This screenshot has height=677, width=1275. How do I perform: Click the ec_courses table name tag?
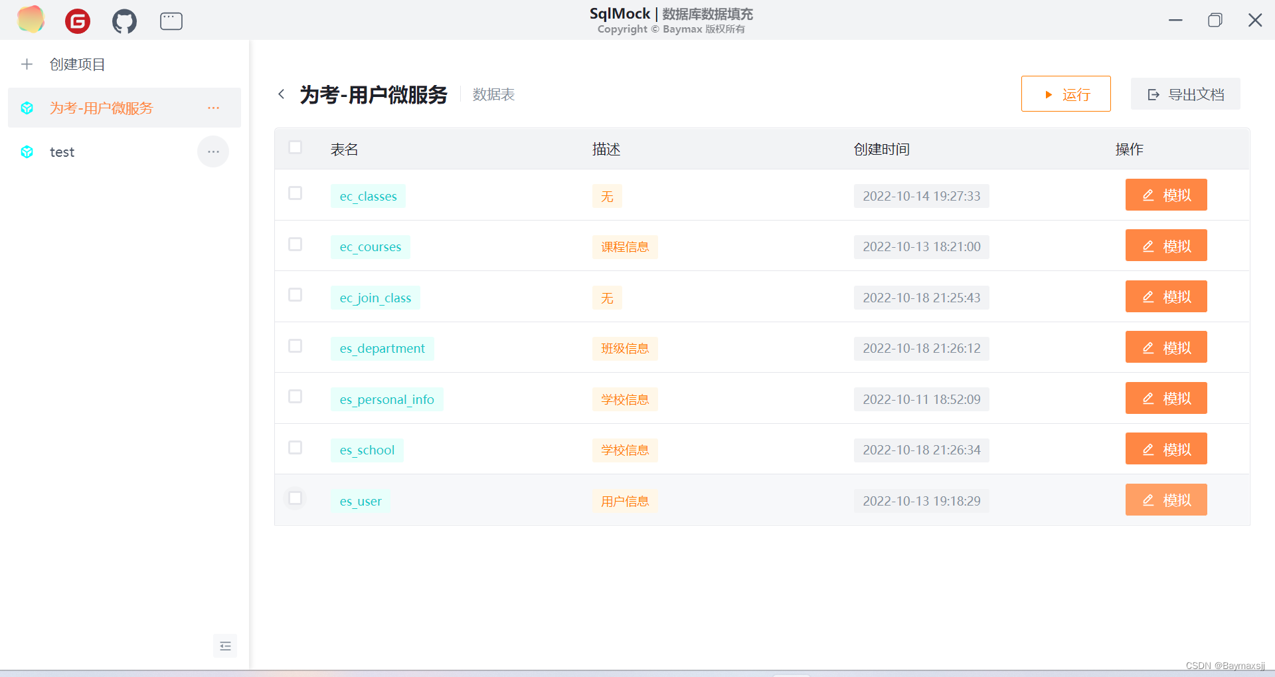click(x=371, y=246)
